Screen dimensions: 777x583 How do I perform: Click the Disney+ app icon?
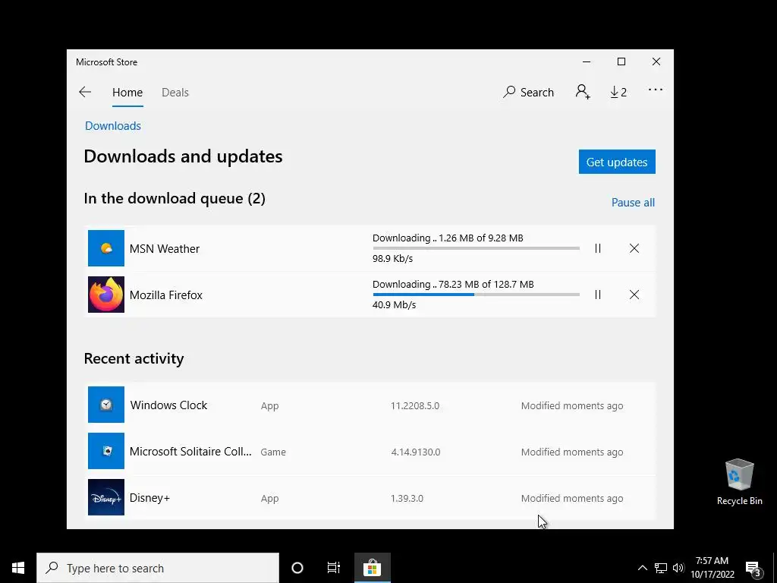[x=106, y=497]
